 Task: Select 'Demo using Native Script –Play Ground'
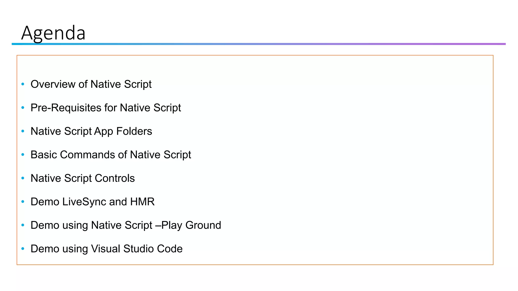126,225
